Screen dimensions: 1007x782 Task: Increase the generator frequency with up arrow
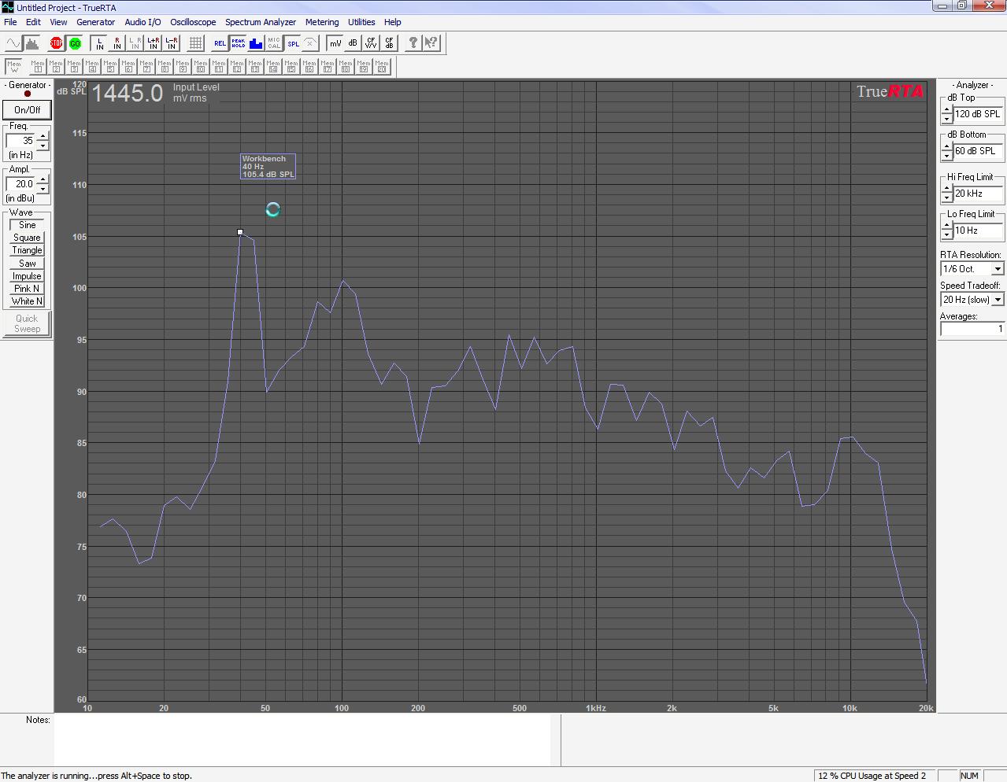click(x=43, y=137)
